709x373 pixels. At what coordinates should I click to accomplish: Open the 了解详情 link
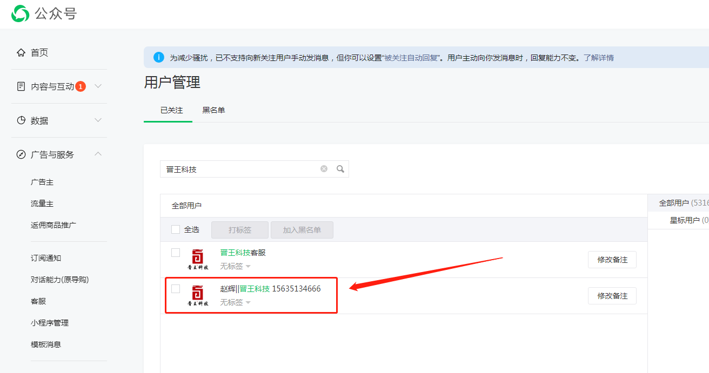pos(599,58)
